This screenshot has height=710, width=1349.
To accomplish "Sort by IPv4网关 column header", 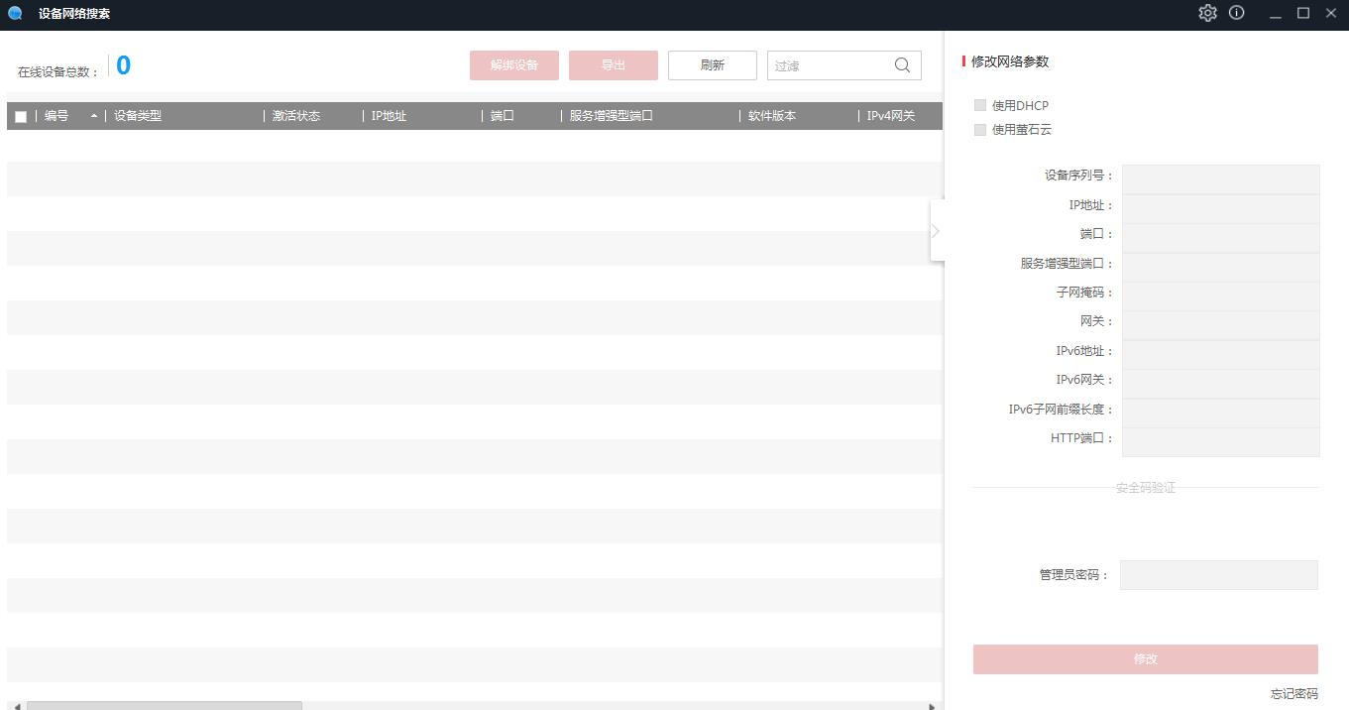I will point(890,116).
